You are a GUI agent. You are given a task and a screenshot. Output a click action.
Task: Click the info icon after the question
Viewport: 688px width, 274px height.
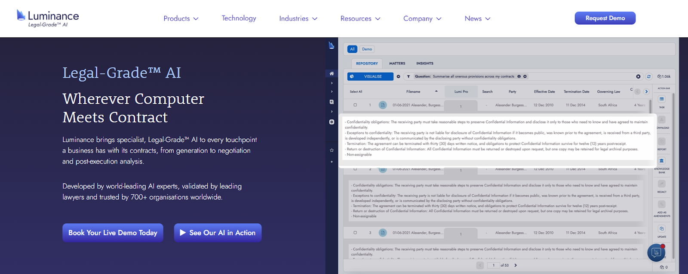pyautogui.click(x=519, y=76)
